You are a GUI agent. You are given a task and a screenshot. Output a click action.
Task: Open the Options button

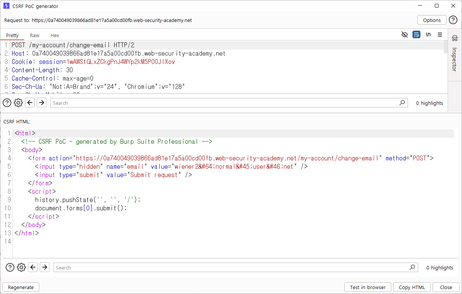pyautogui.click(x=432, y=20)
